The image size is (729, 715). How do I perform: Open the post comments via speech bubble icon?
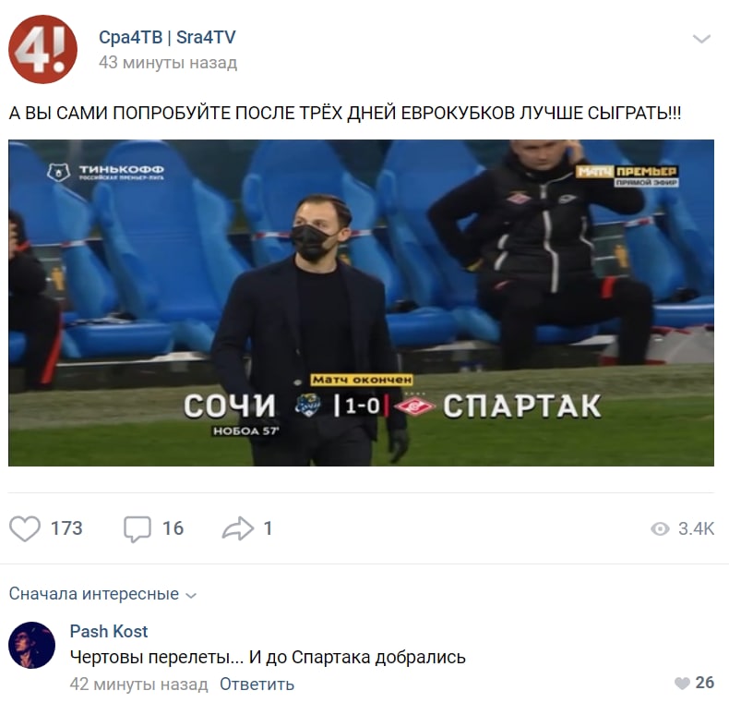[137, 529]
